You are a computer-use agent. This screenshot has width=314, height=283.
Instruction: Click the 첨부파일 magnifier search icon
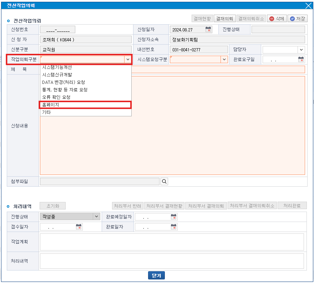click(164, 182)
